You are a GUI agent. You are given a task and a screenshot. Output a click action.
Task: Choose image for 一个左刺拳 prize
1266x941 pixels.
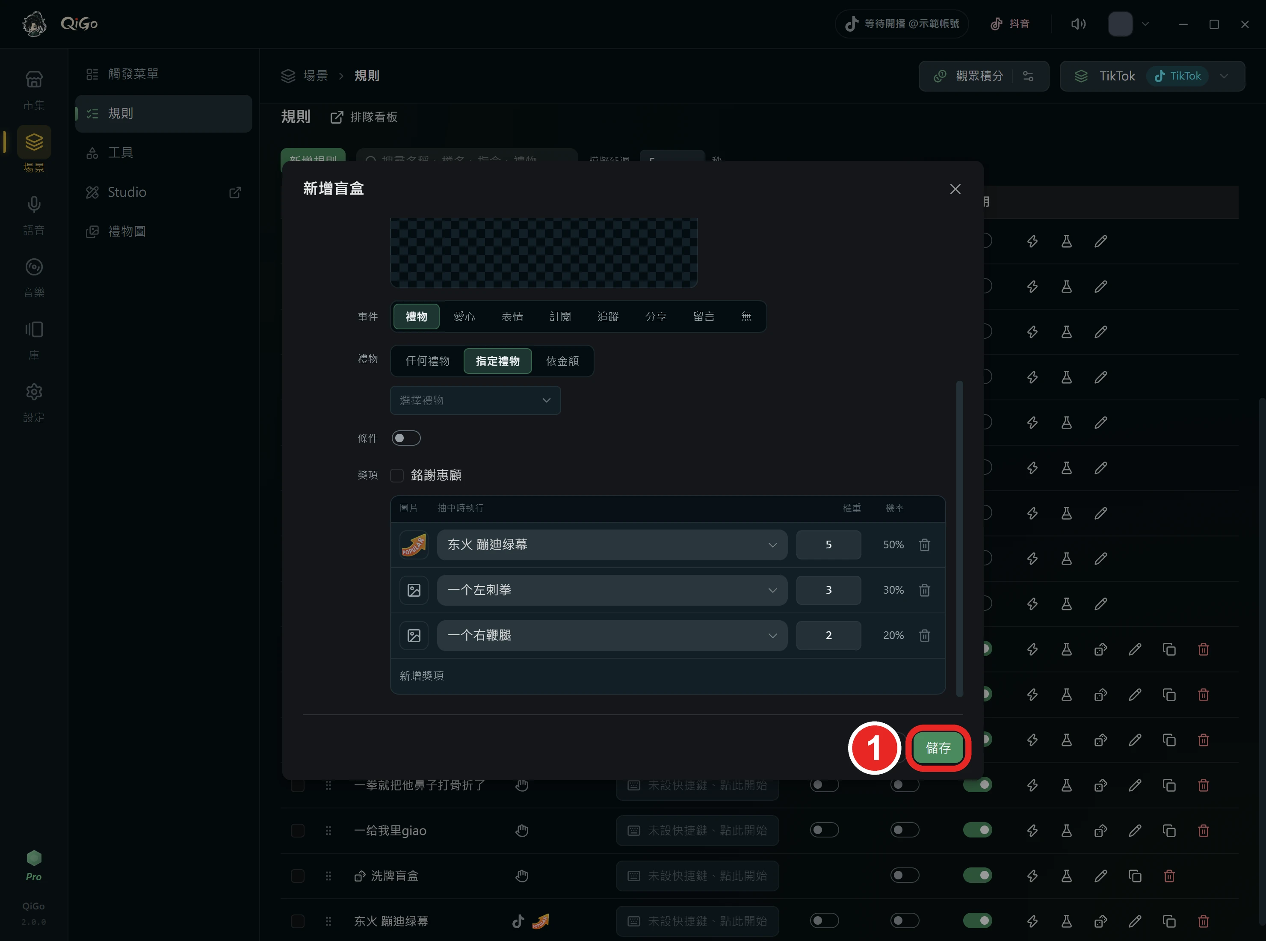click(x=414, y=590)
